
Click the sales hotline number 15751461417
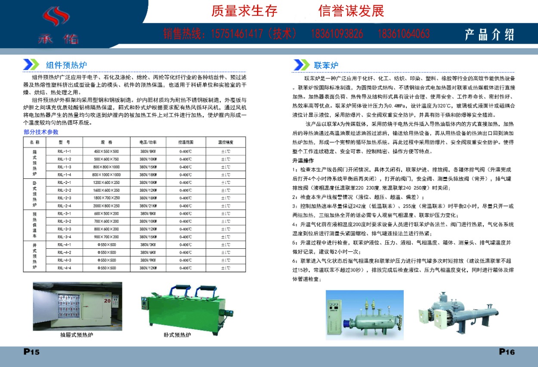pos(237,34)
